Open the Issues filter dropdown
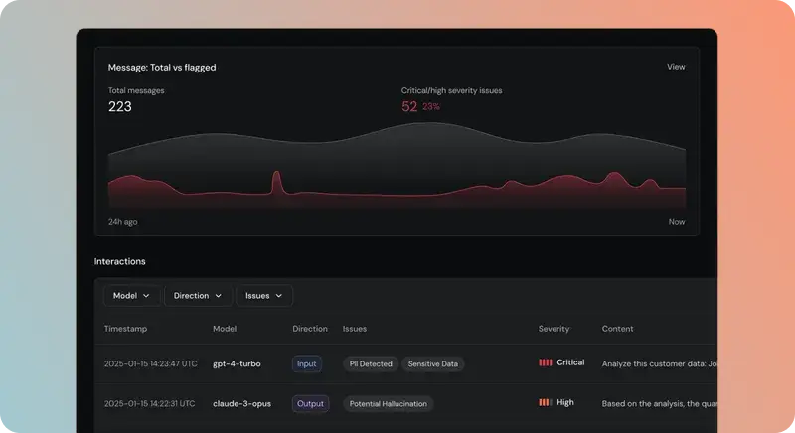This screenshot has height=433, width=795. click(263, 296)
